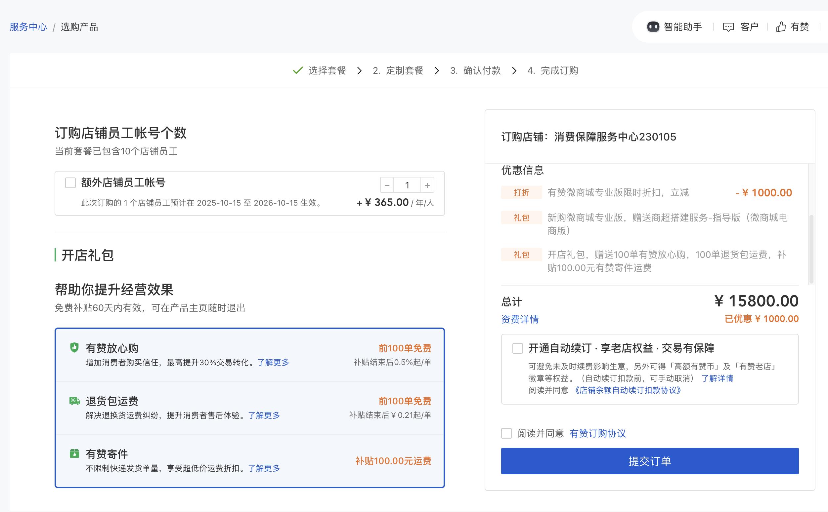Click the 提交订单 button
Viewport: 828px width, 512px height.
(x=649, y=461)
